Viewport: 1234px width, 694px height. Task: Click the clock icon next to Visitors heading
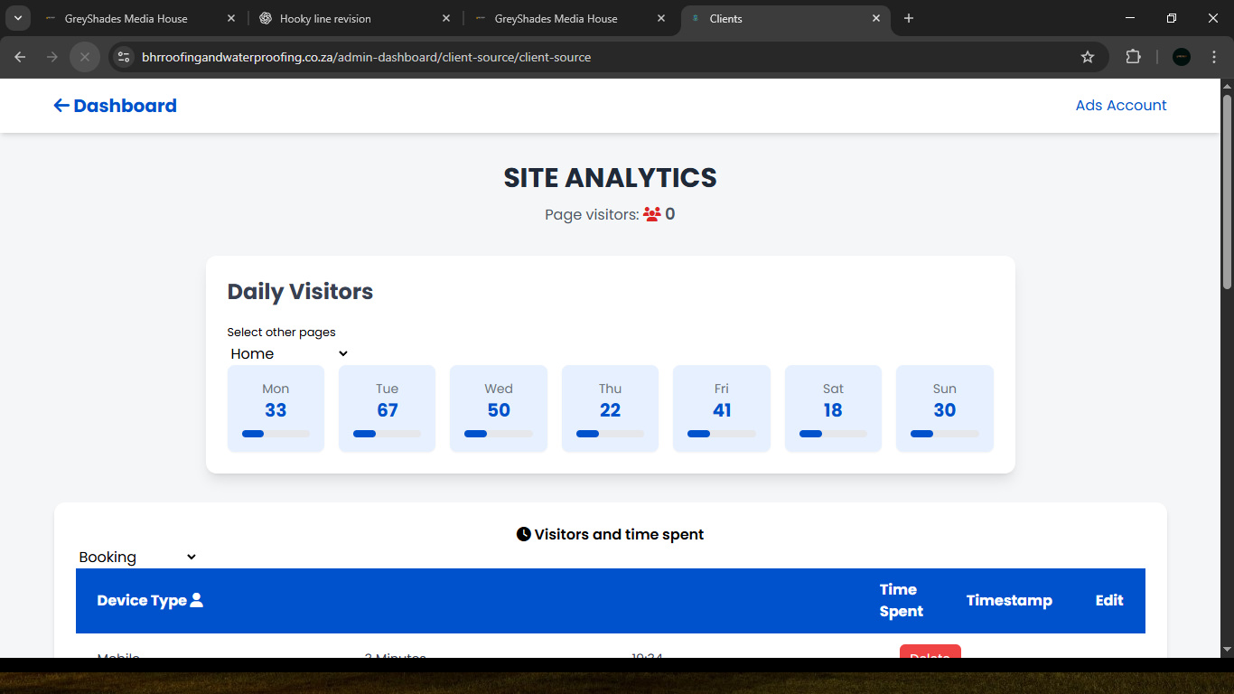coord(523,534)
